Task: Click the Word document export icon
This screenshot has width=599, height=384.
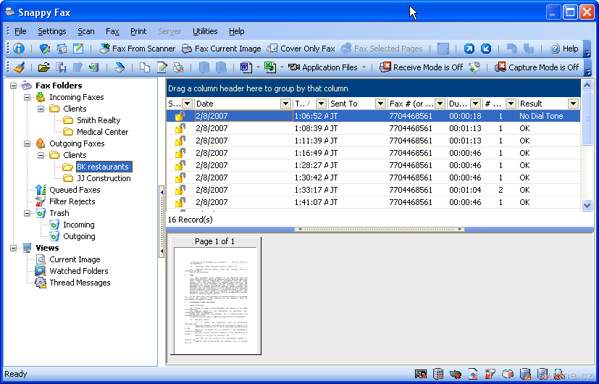Action: pyautogui.click(x=246, y=67)
